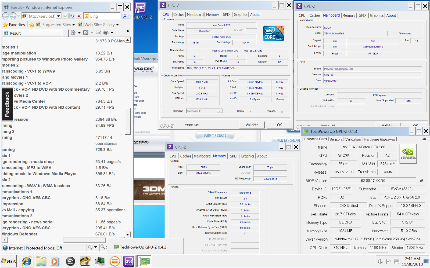Click Action Center flag tray icon
This screenshot has width=430, height=268.
(388, 261)
